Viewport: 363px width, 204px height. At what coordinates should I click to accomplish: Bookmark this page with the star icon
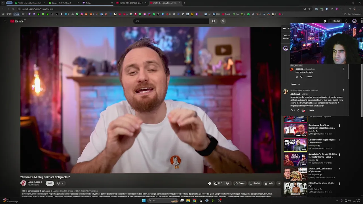(309, 9)
